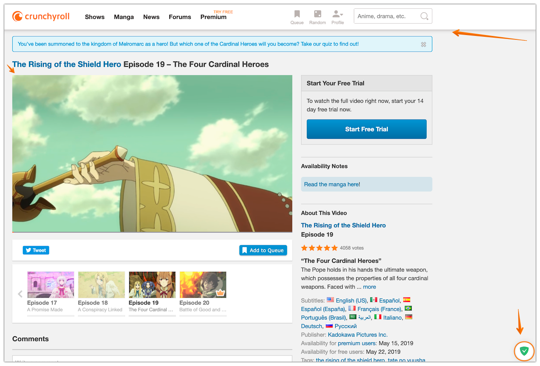540x366 pixels.
Task: Open the Shows menu
Action: 95,17
